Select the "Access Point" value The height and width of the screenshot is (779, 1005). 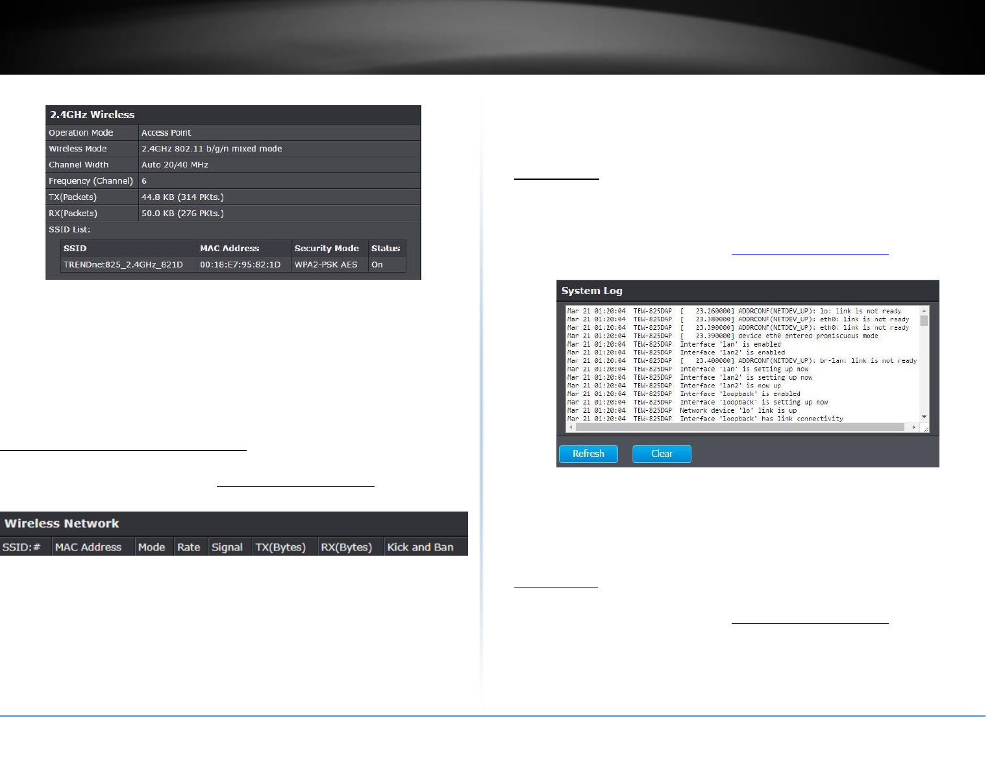pos(166,132)
